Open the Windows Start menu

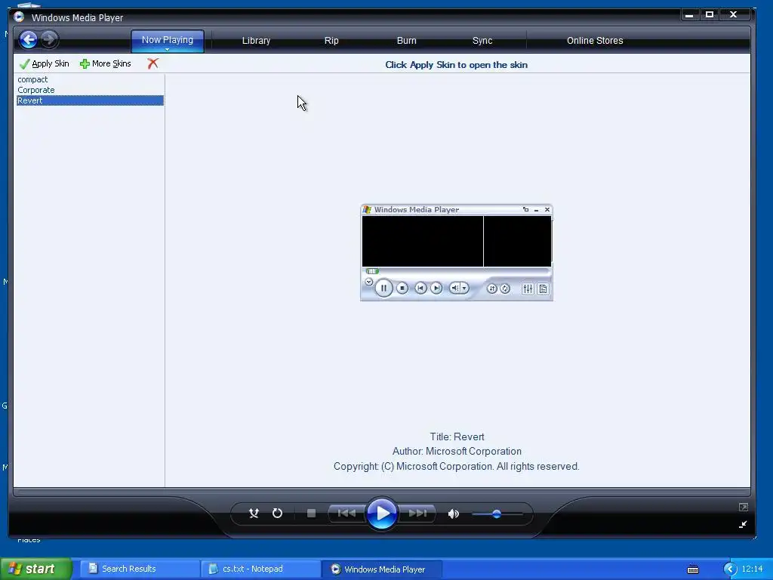[x=36, y=569]
